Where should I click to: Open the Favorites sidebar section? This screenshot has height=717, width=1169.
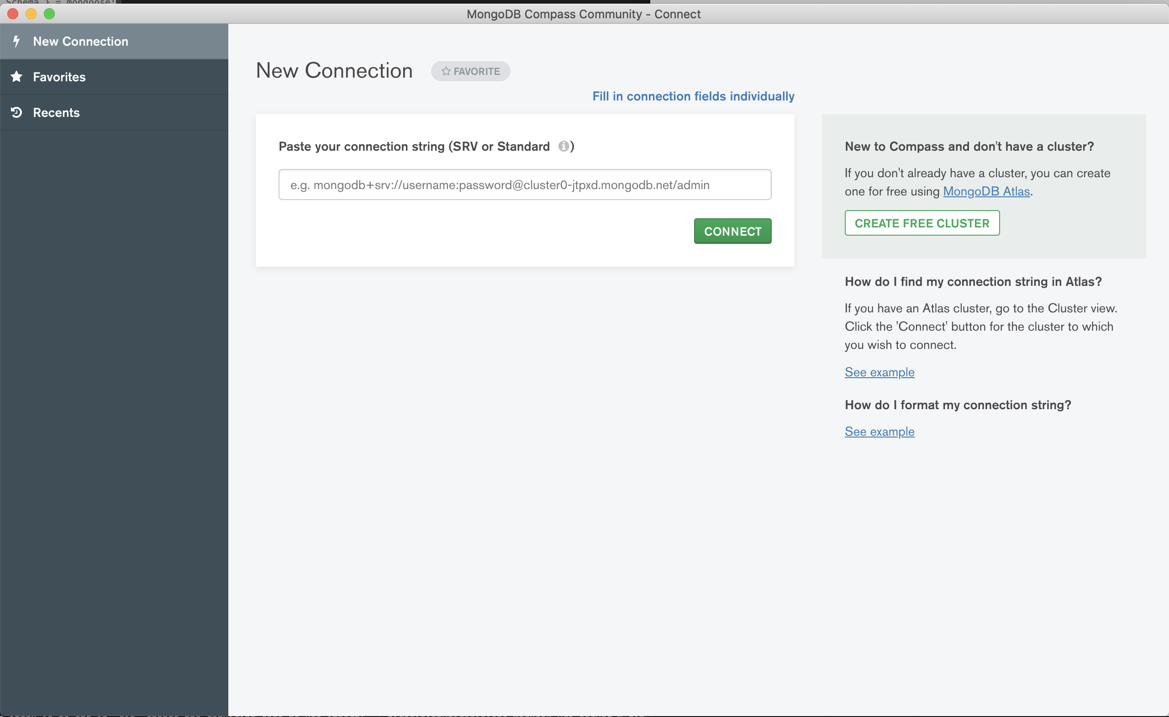pyautogui.click(x=59, y=77)
